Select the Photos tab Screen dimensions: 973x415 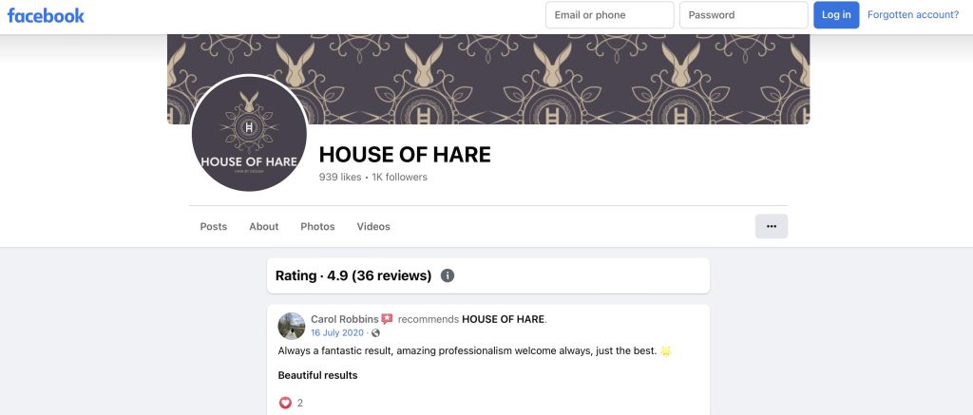pos(317,226)
